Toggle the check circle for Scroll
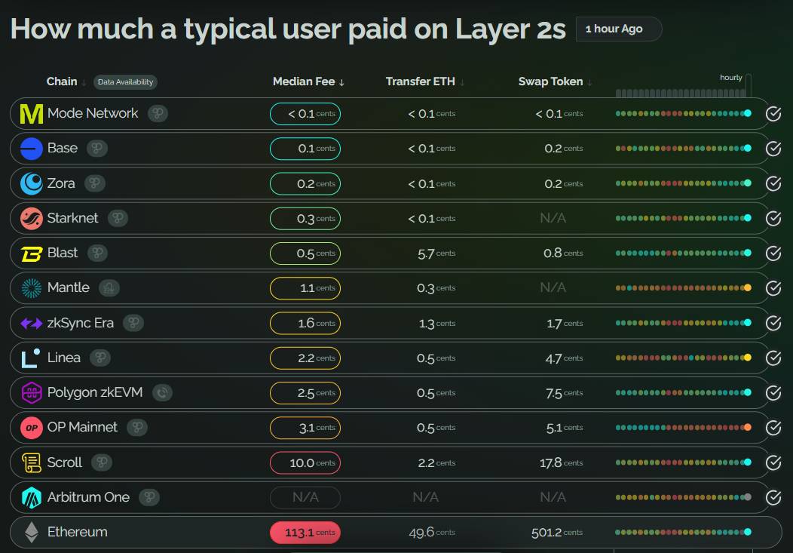The image size is (793, 553). pos(773,463)
